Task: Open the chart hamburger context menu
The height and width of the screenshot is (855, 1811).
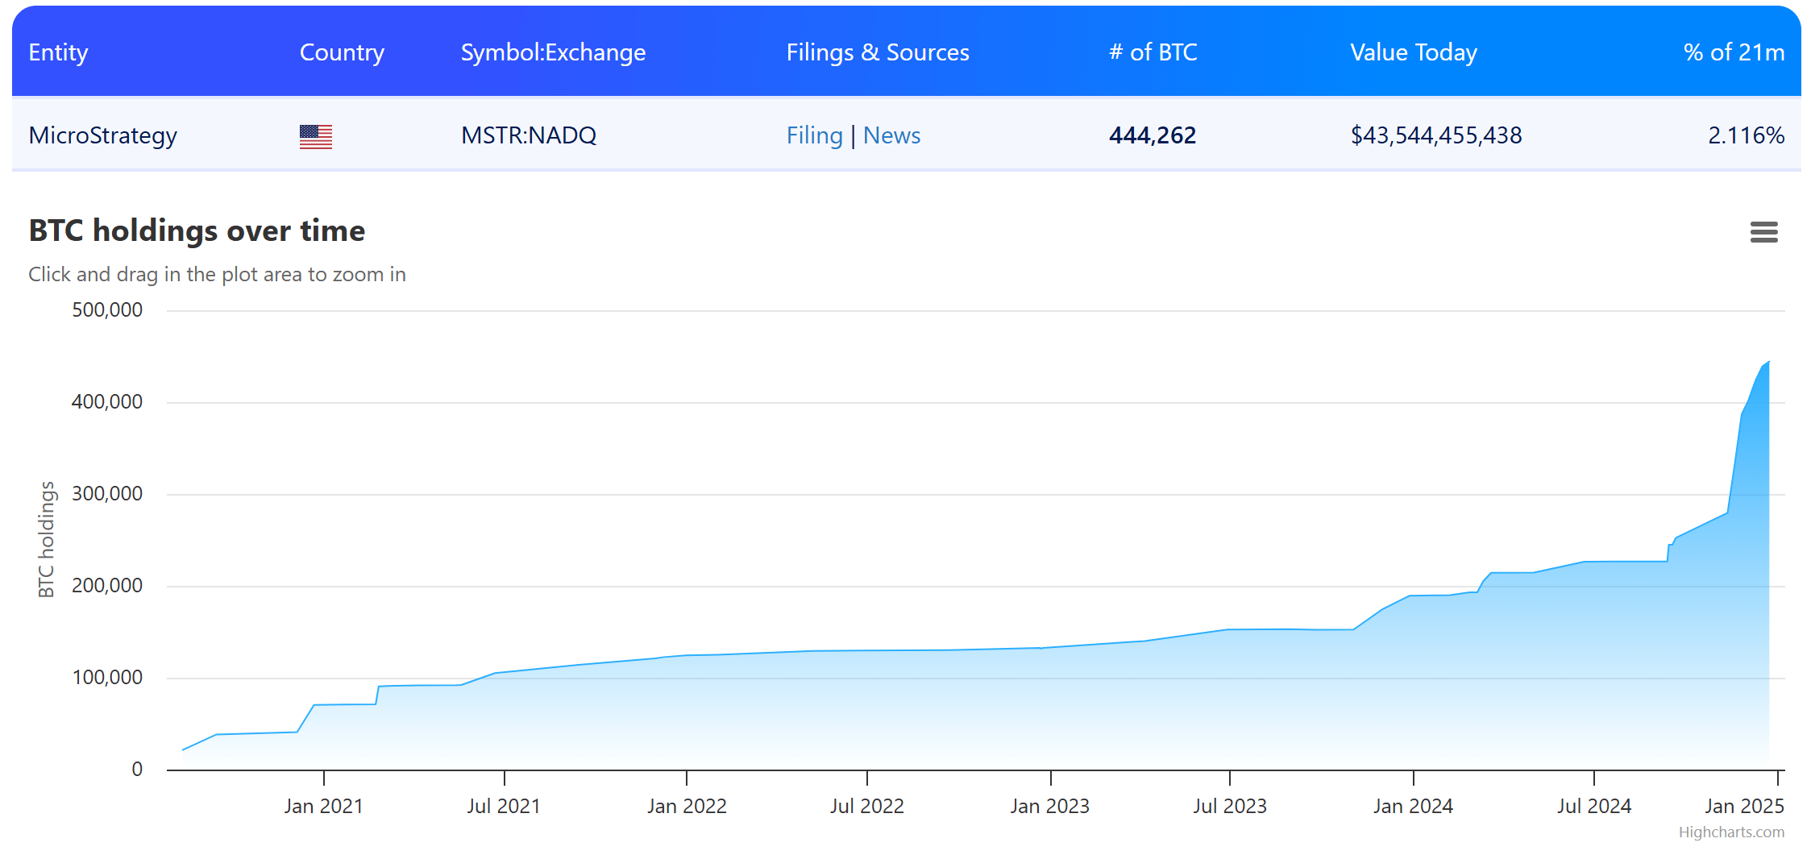Action: (1763, 232)
